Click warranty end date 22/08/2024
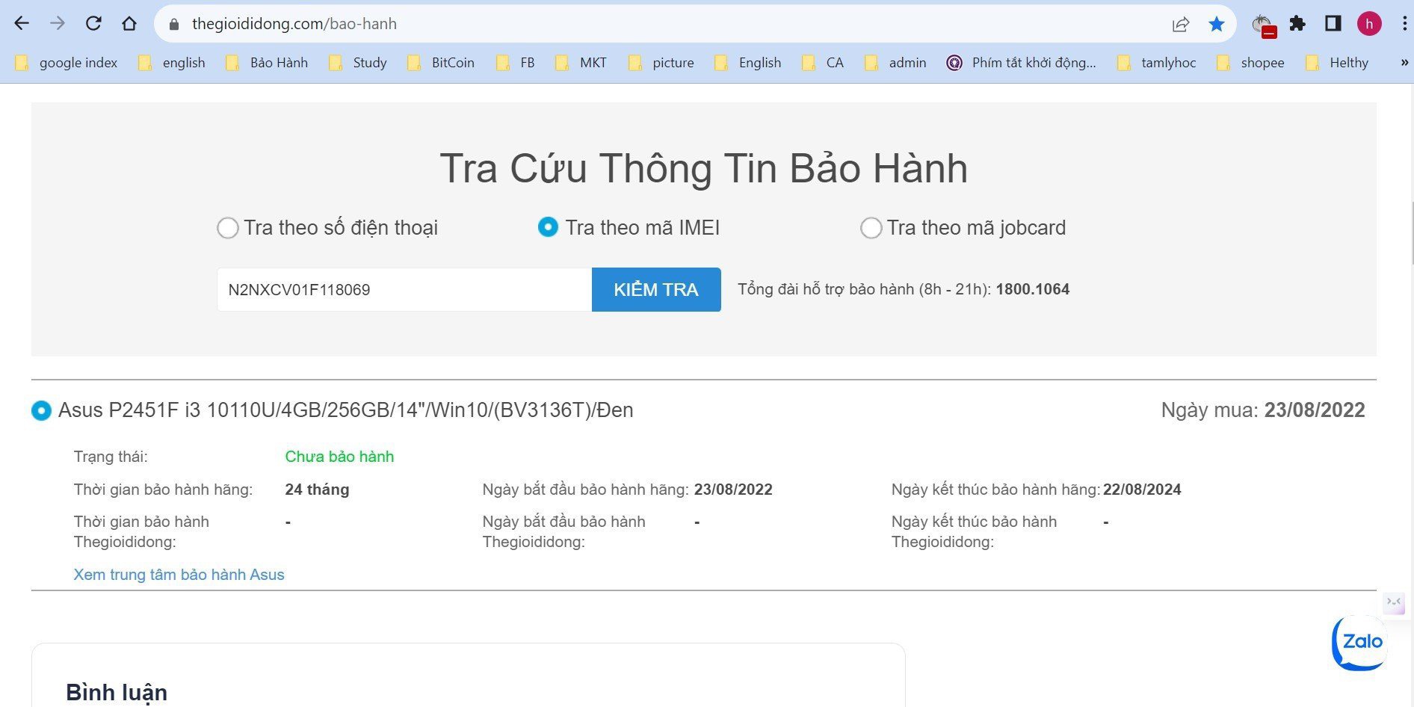The width and height of the screenshot is (1414, 707). click(1142, 490)
